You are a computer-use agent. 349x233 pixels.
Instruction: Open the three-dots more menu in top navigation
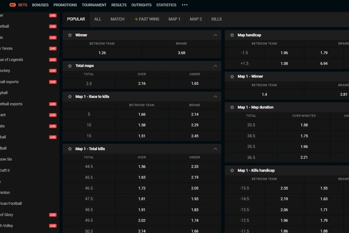[185, 5]
